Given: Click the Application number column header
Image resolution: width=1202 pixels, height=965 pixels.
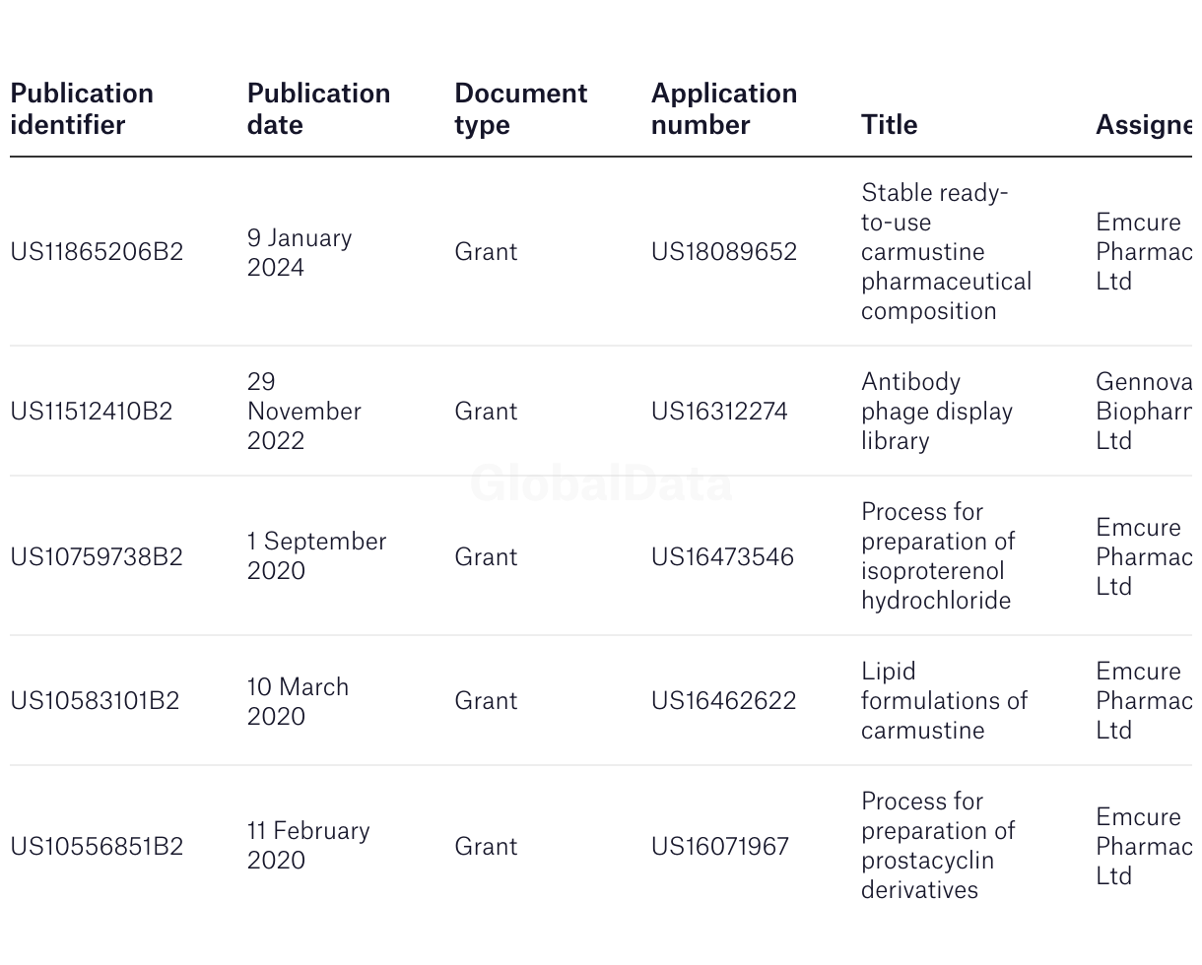Looking at the screenshot, I should 723,108.
